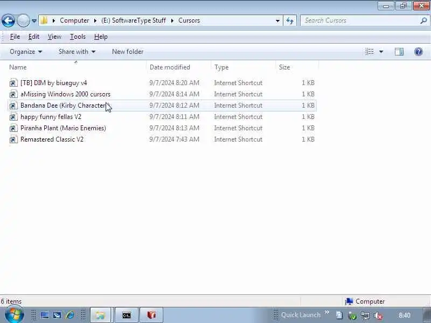The image size is (431, 323).
Task: Click document tray icon beside Quick Launch
Action: point(339,315)
